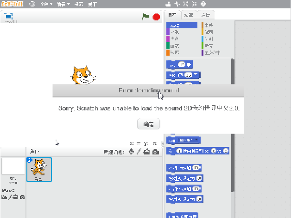Collapse the stage with the small expander arrow
The height and width of the screenshot is (218, 291).
click(163, 144)
